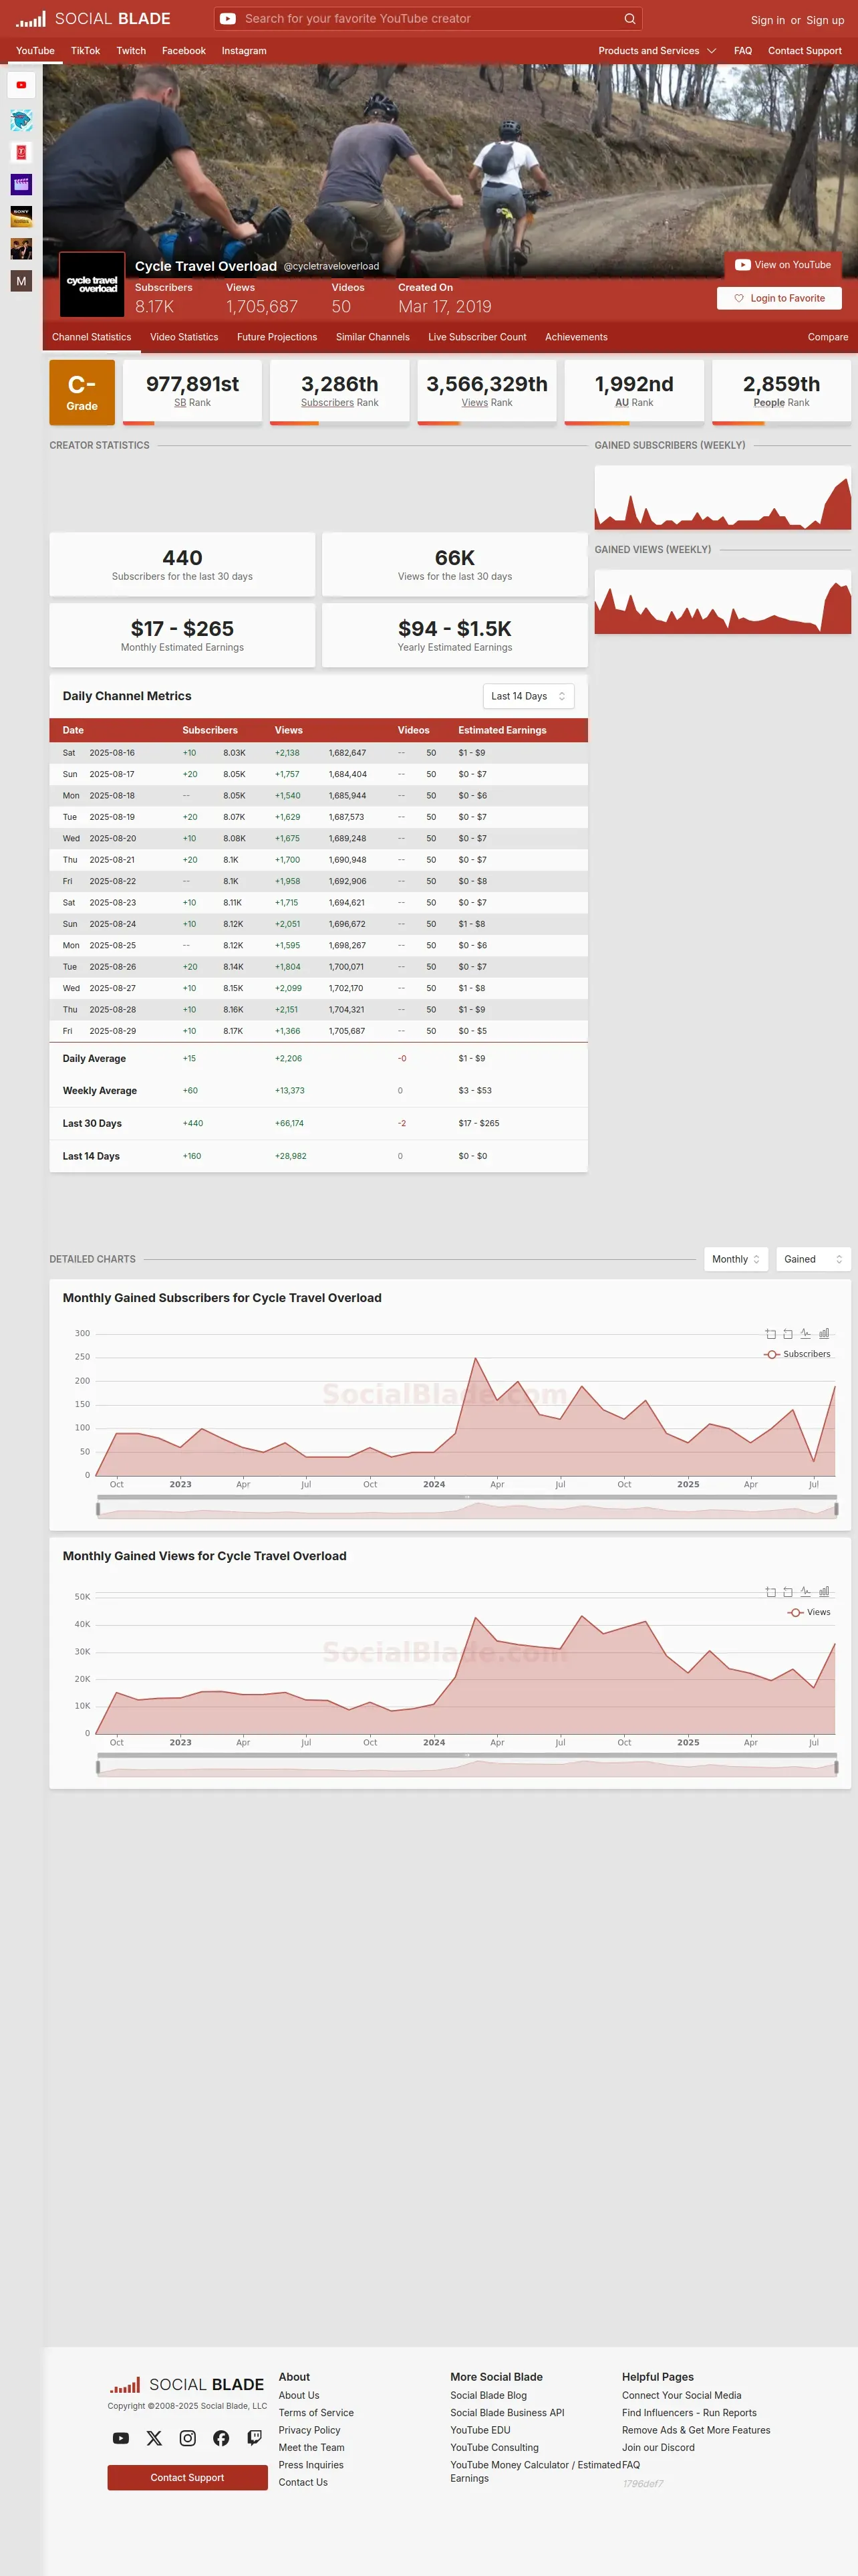Toggle the Subscribers legend series on chart
858x2576 pixels.
(x=797, y=1354)
